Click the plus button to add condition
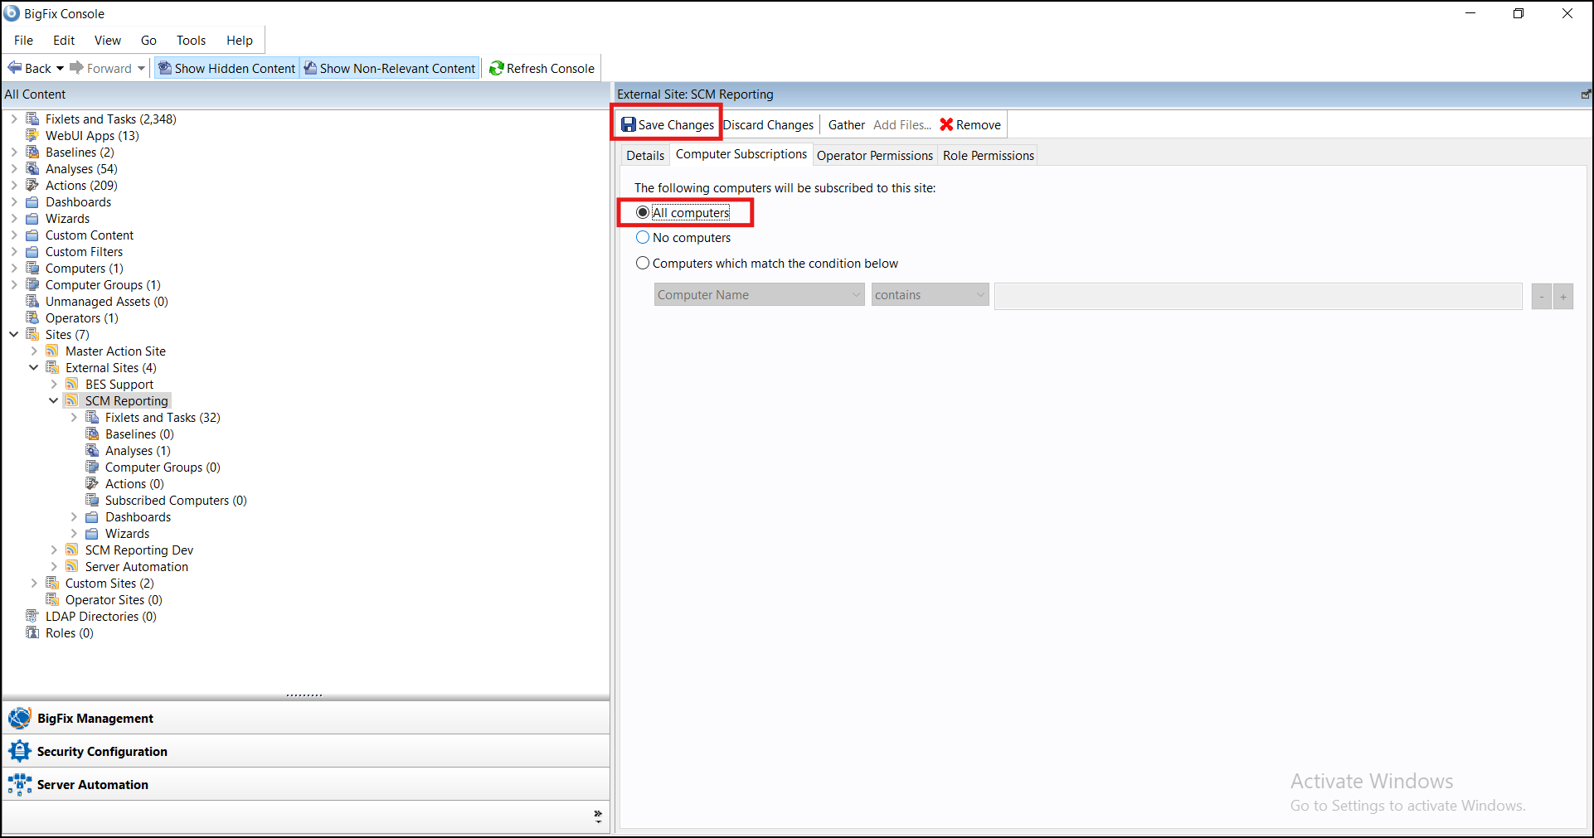The height and width of the screenshot is (838, 1594). tap(1563, 296)
